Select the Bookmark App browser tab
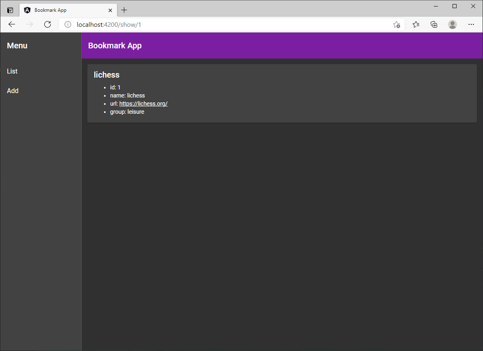 [68, 10]
